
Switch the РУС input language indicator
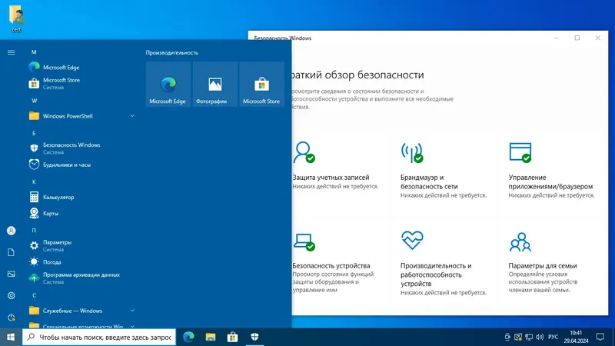(x=553, y=337)
